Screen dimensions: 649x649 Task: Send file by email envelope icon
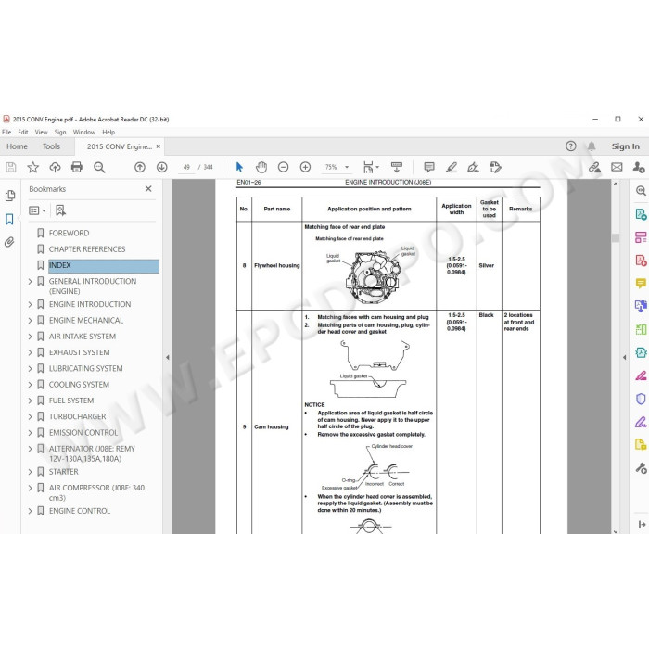point(617,167)
